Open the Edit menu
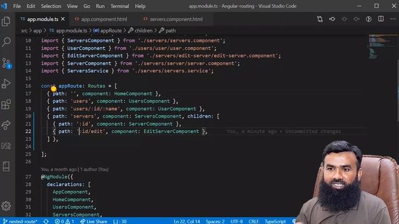The height and width of the screenshot is (224, 399). point(31,6)
